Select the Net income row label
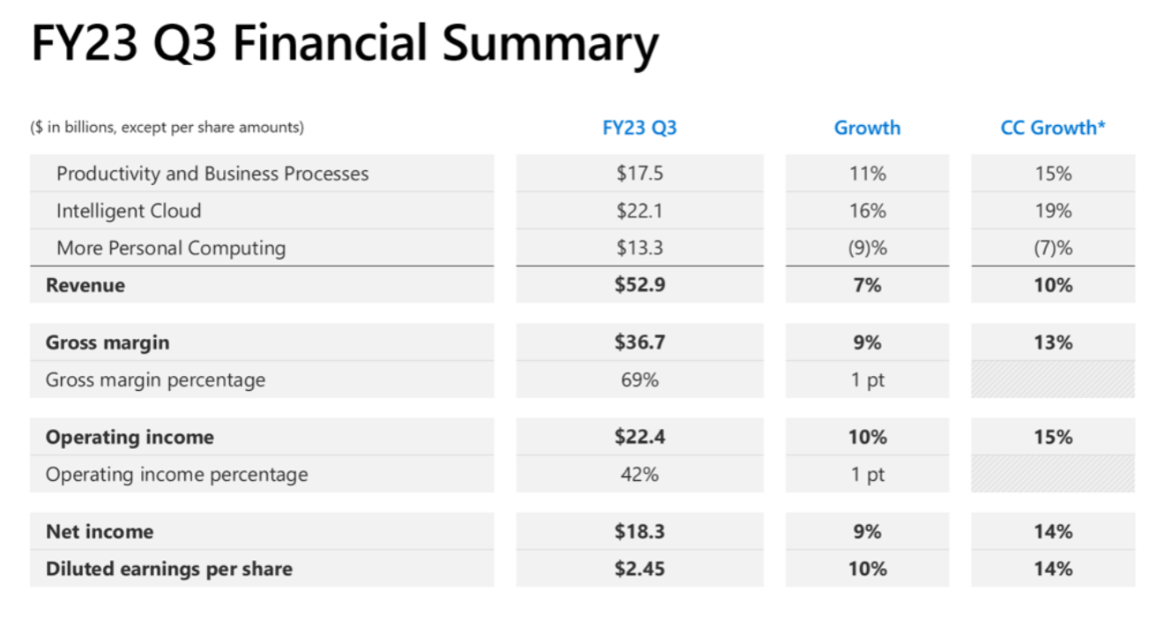 tap(100, 532)
